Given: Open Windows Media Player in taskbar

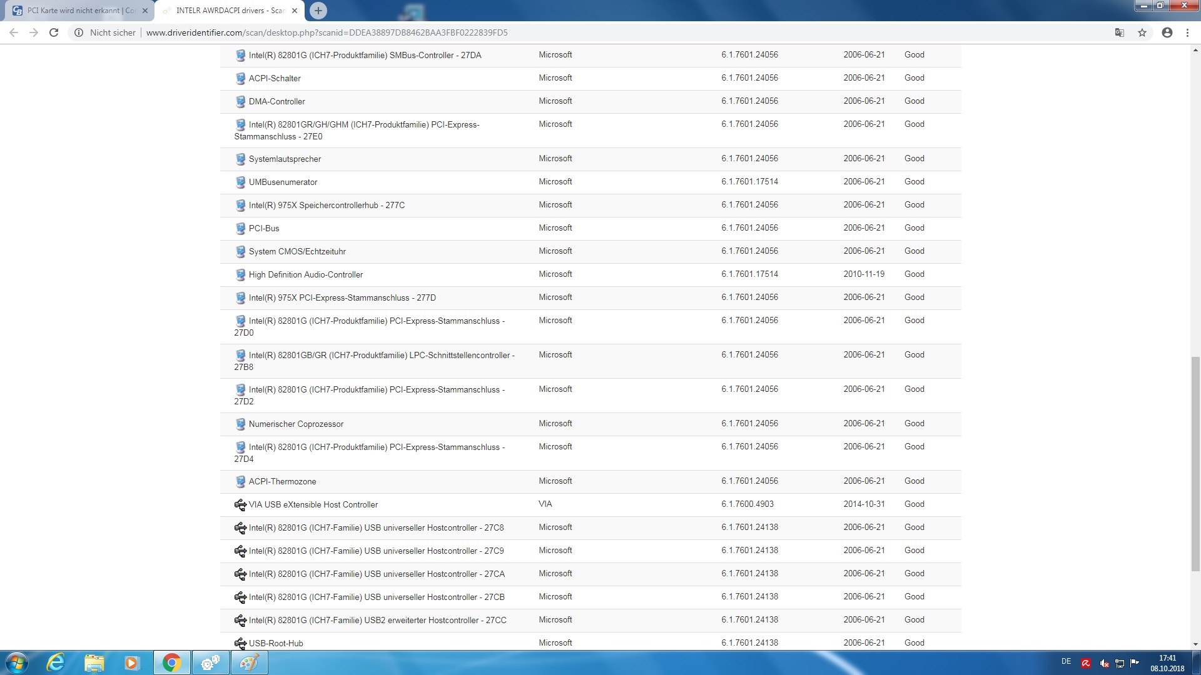Looking at the screenshot, I should coord(132,662).
